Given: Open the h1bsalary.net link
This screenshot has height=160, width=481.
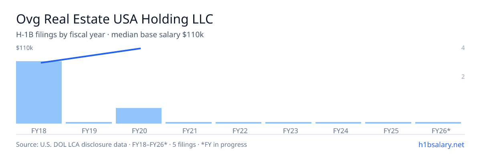Looking at the screenshot, I should point(441,144).
